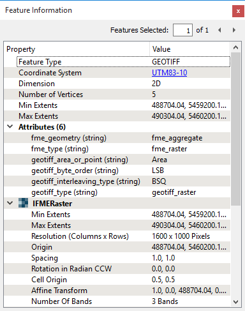Click the IFMERaster raster icon
Screen dimensions: 245x311
click(23, 203)
